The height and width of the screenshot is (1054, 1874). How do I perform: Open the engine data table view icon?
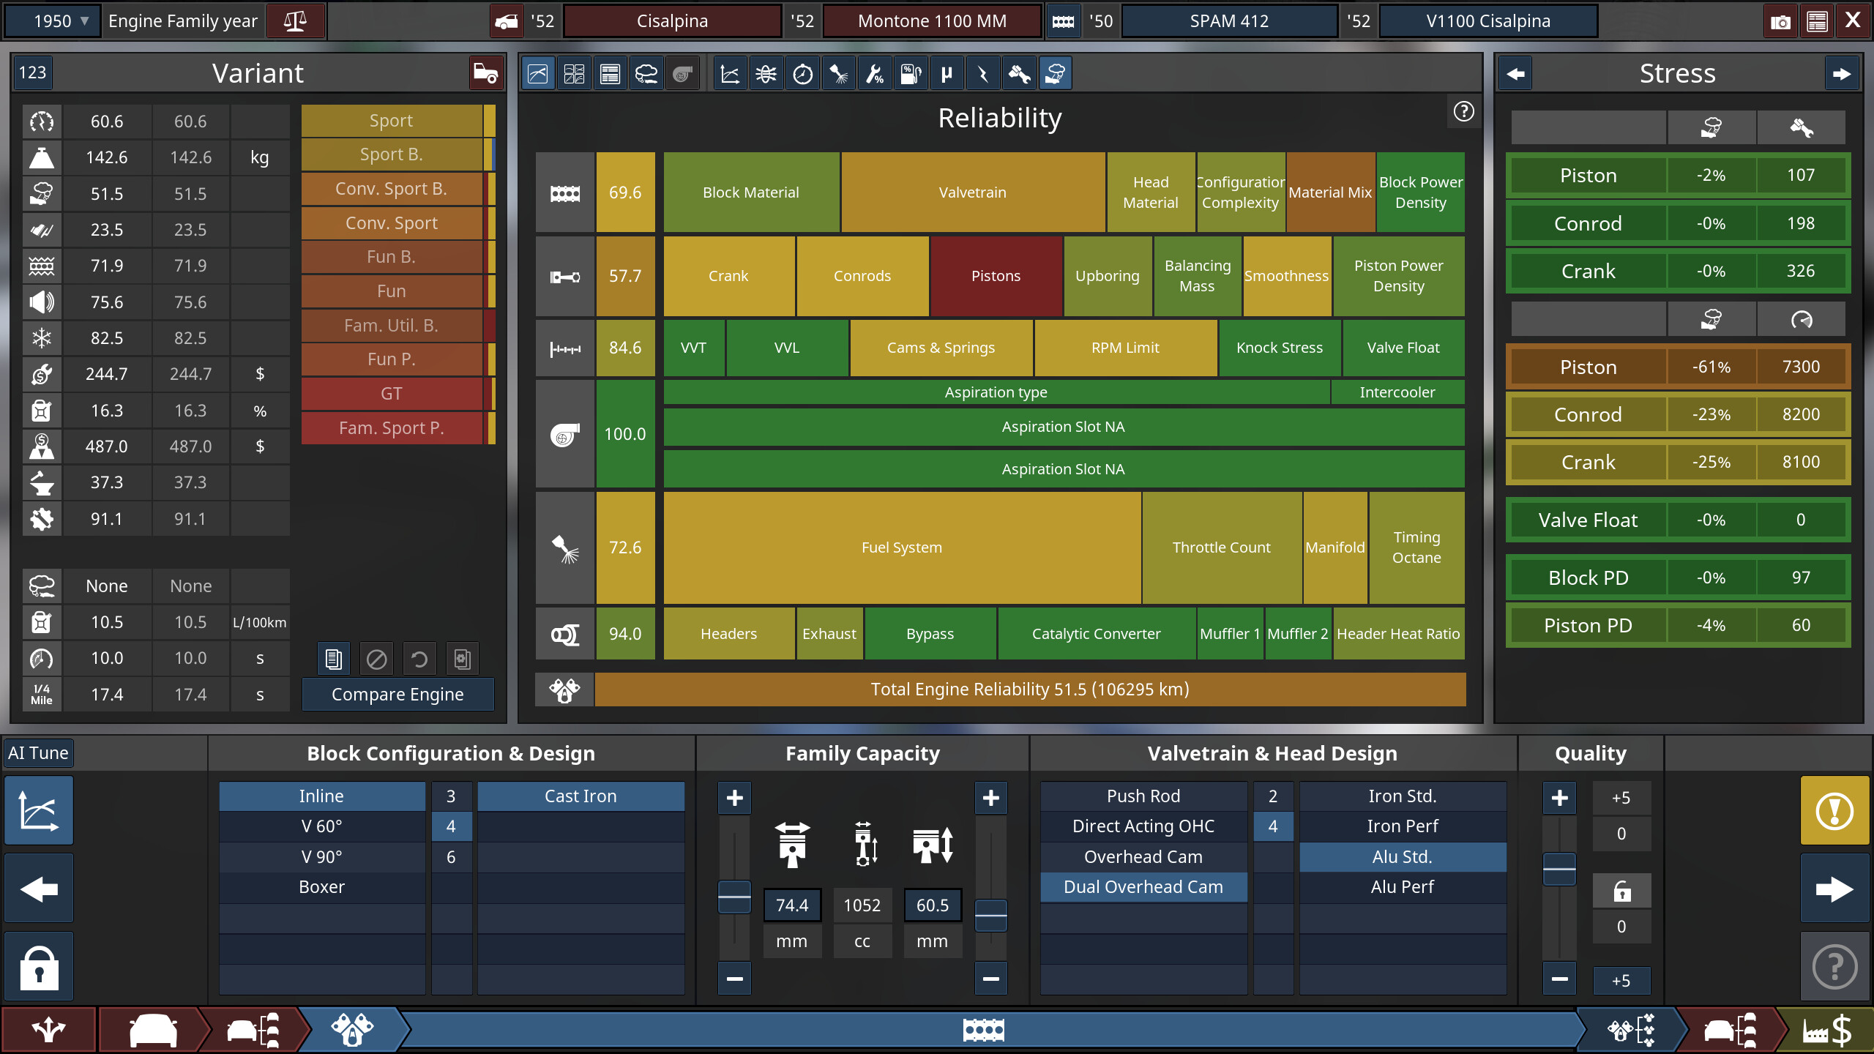pyautogui.click(x=610, y=73)
